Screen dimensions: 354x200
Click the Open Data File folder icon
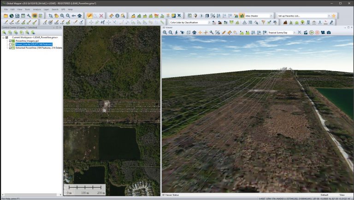click(6, 16)
